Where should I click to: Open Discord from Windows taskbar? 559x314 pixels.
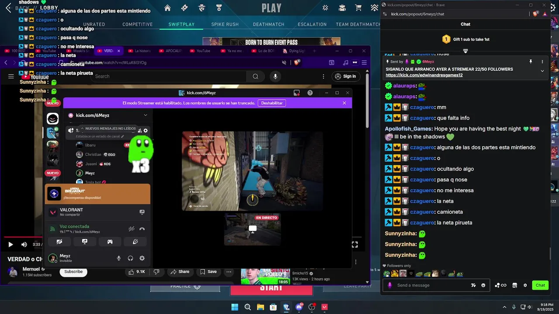[x=299, y=307]
